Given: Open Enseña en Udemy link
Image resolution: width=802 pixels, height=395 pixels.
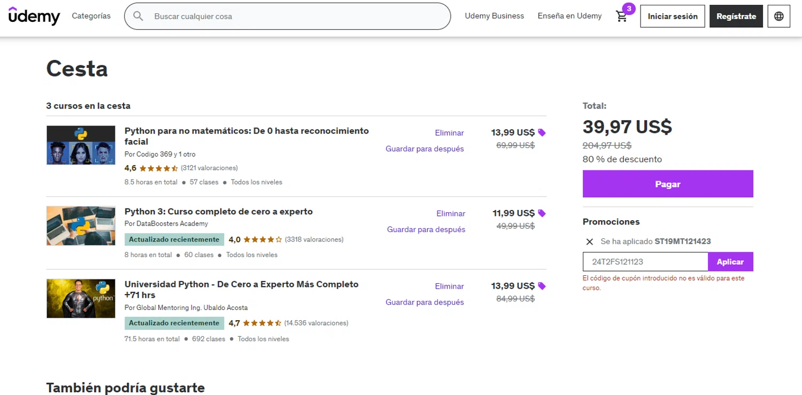Looking at the screenshot, I should [569, 16].
